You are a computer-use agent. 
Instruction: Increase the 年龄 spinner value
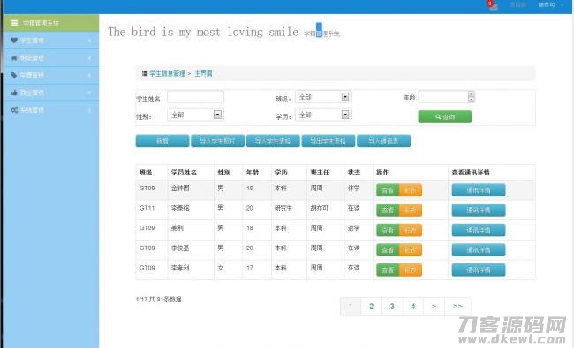pos(472,94)
